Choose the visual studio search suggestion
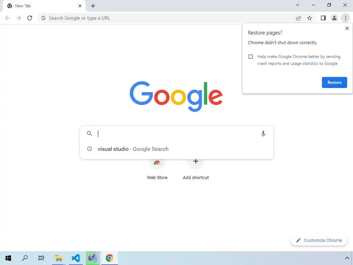 (x=177, y=149)
